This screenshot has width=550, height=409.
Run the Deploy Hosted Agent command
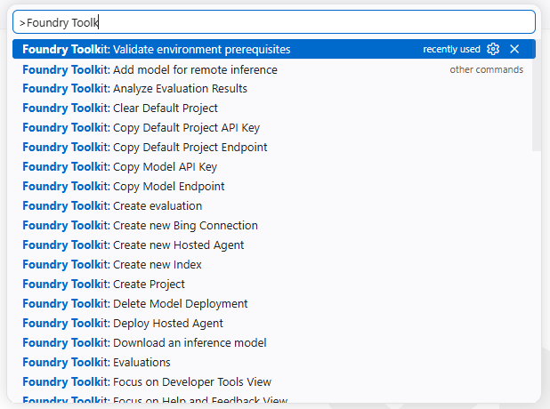pos(272,324)
